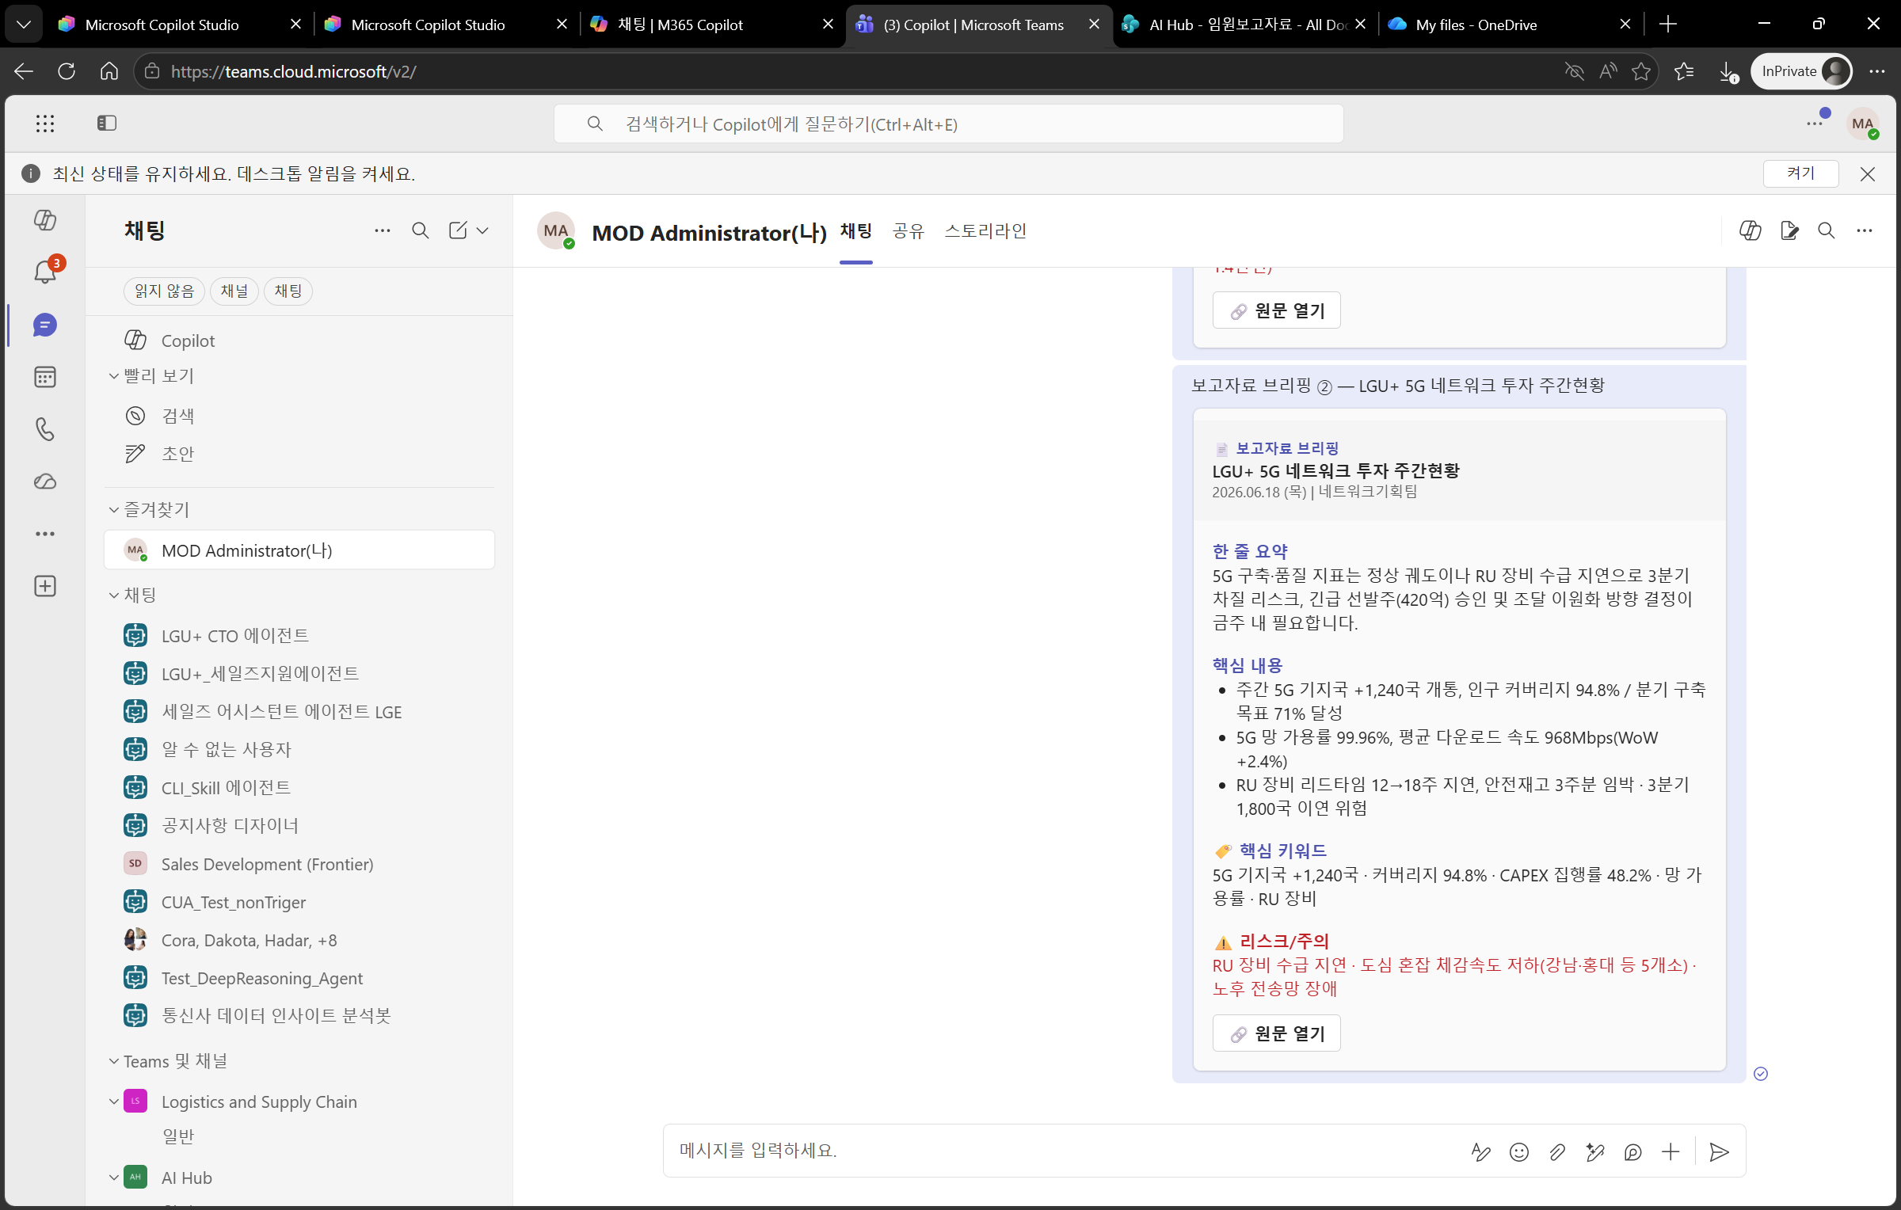The height and width of the screenshot is (1210, 1901).
Task: Collapse the AI Hub team
Action: (x=114, y=1178)
